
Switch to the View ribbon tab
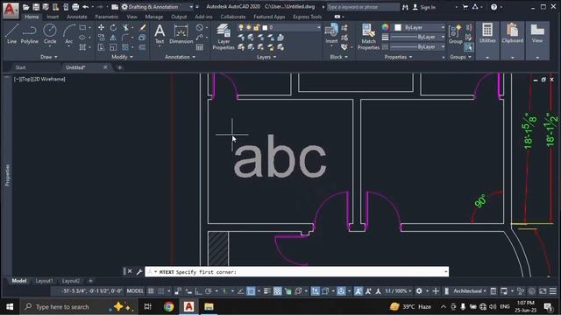coord(131,17)
